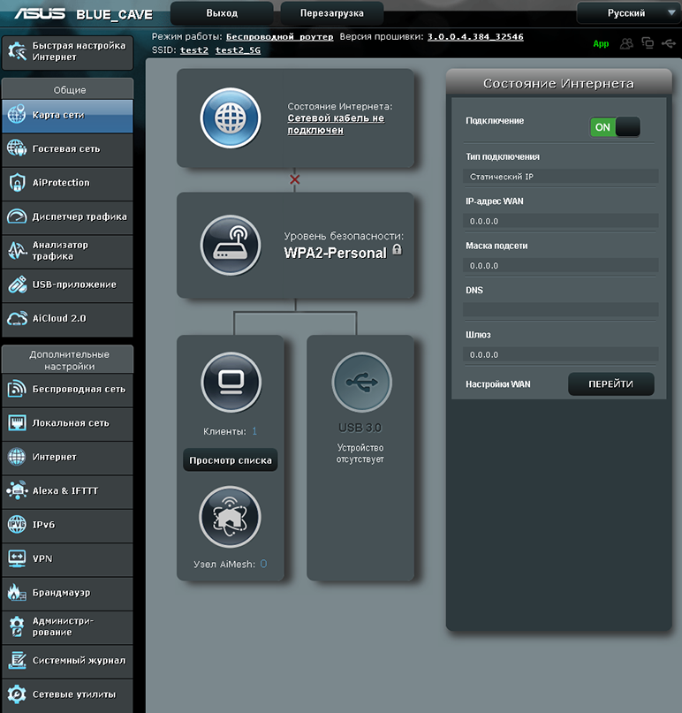
Task: Click the Беспроводная сеть sidebar icon
Action: (17, 389)
